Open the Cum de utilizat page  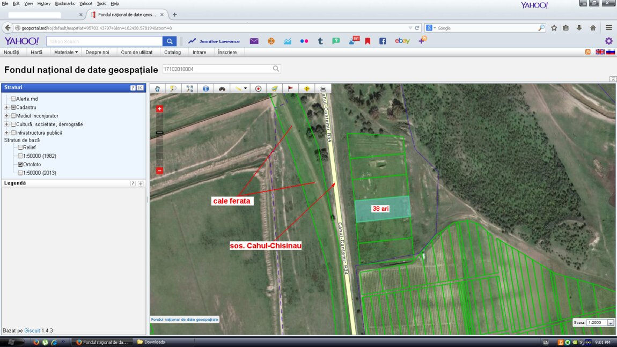click(x=136, y=52)
